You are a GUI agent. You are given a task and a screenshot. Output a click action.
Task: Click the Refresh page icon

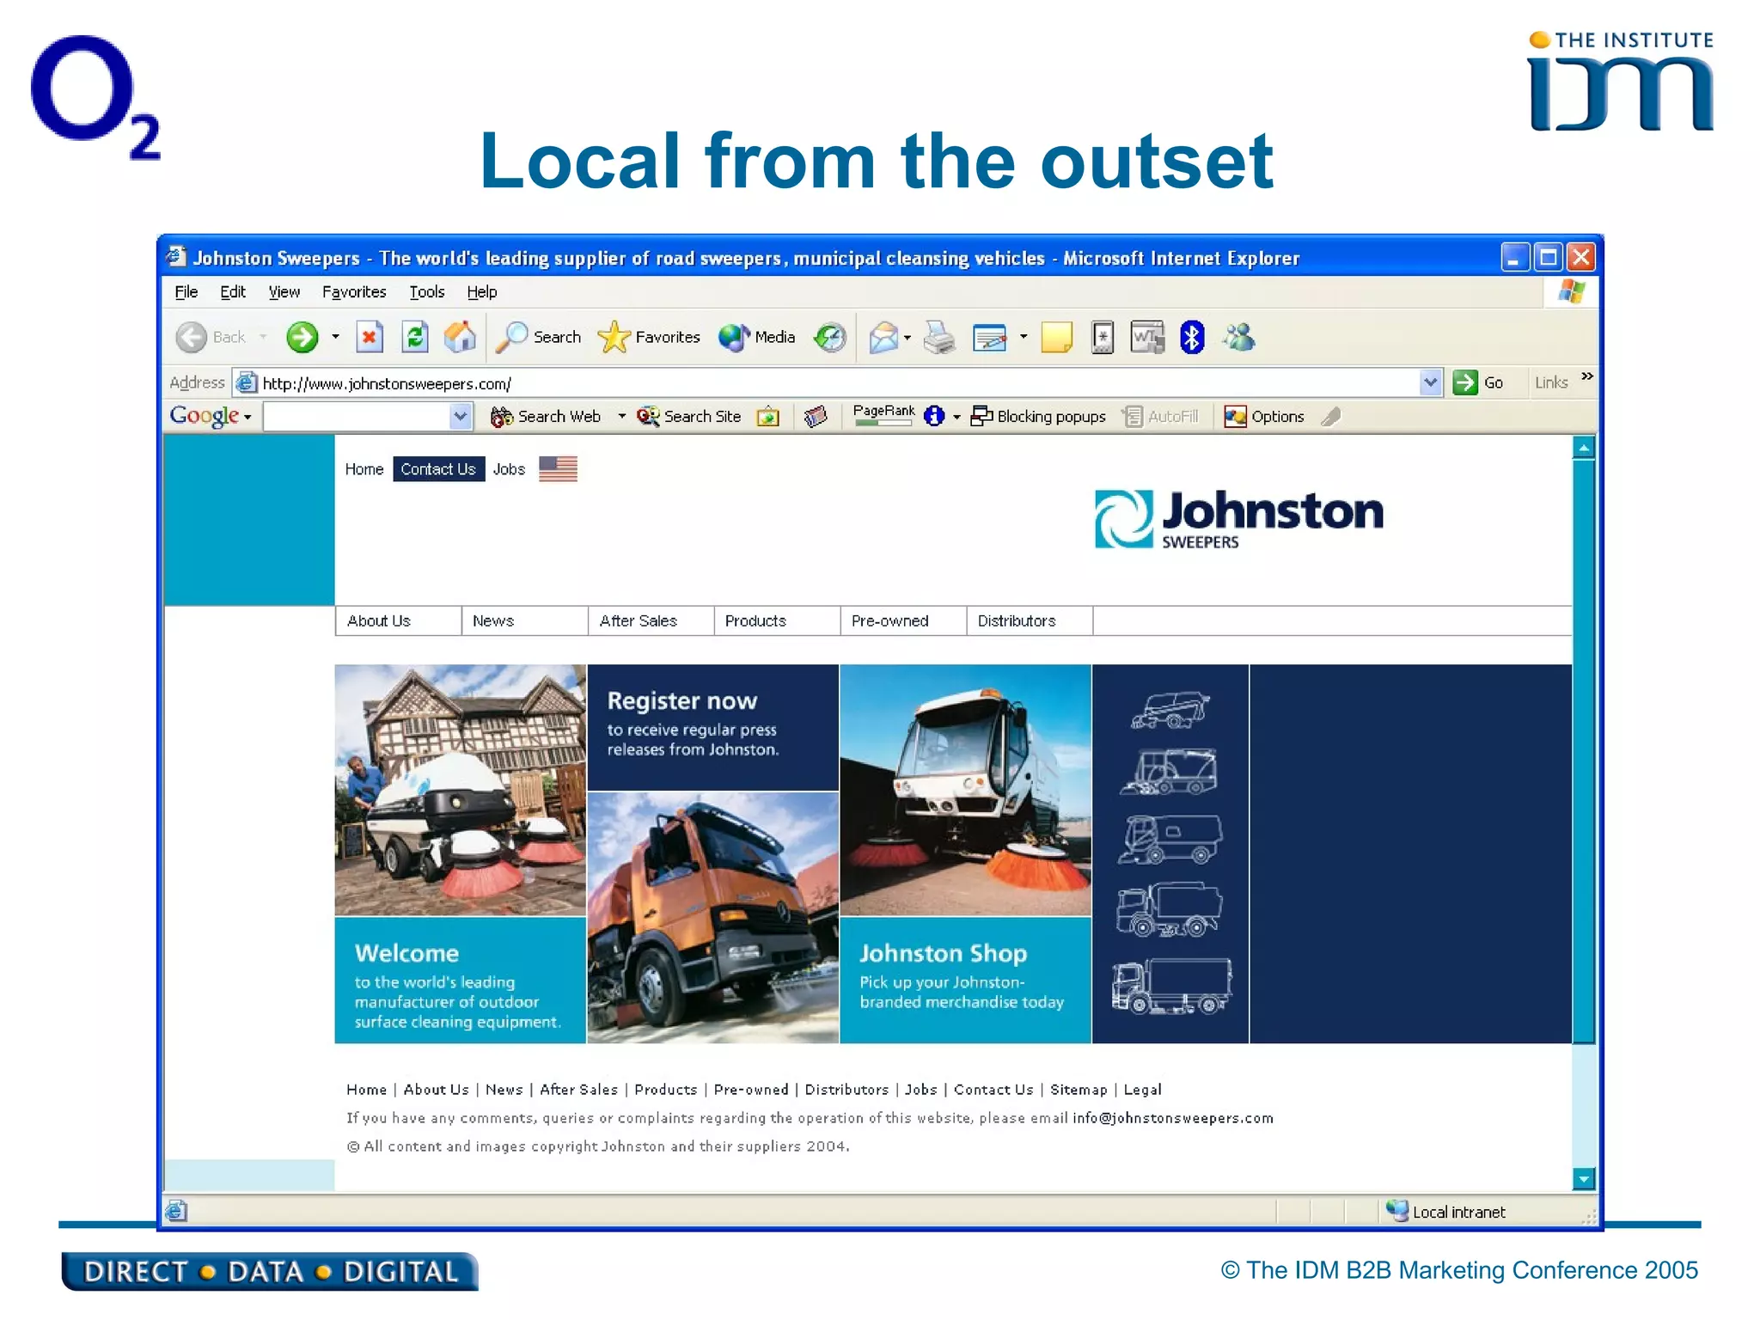tap(415, 337)
